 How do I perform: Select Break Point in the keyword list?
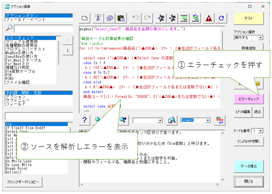point(17,167)
